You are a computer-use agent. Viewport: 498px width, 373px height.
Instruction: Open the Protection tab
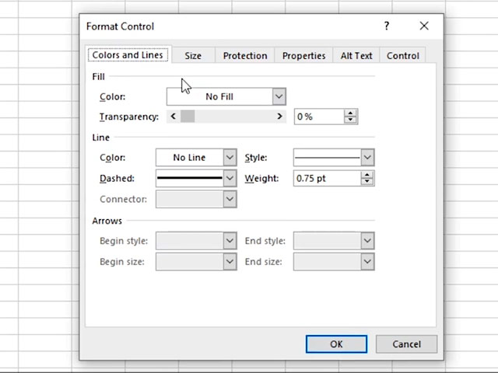point(245,56)
